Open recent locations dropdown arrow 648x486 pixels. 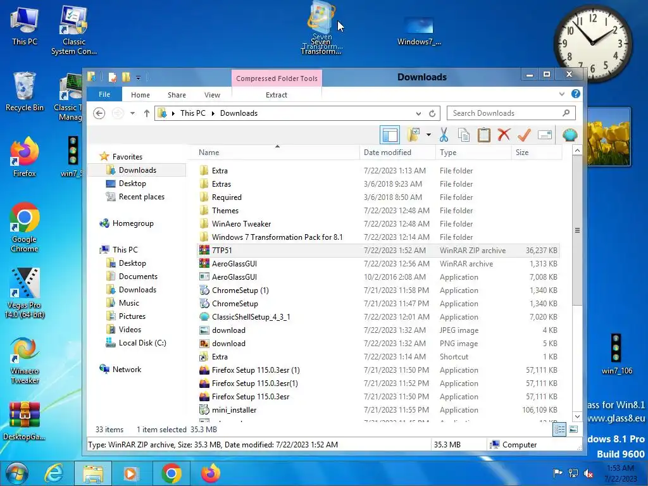[x=132, y=113]
